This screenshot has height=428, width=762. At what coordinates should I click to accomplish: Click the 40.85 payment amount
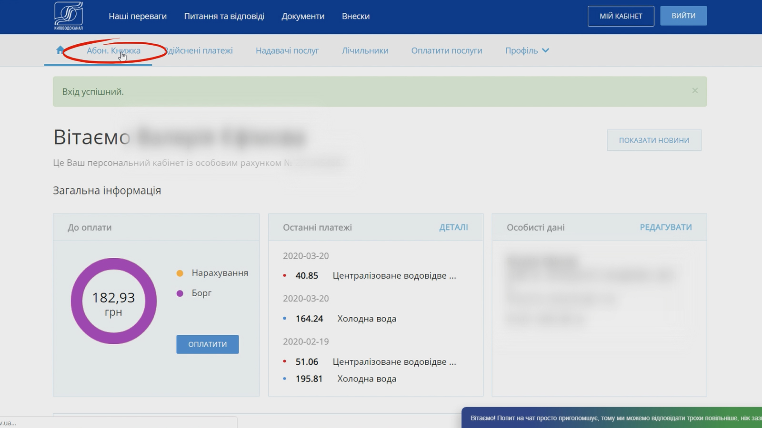[x=307, y=275]
